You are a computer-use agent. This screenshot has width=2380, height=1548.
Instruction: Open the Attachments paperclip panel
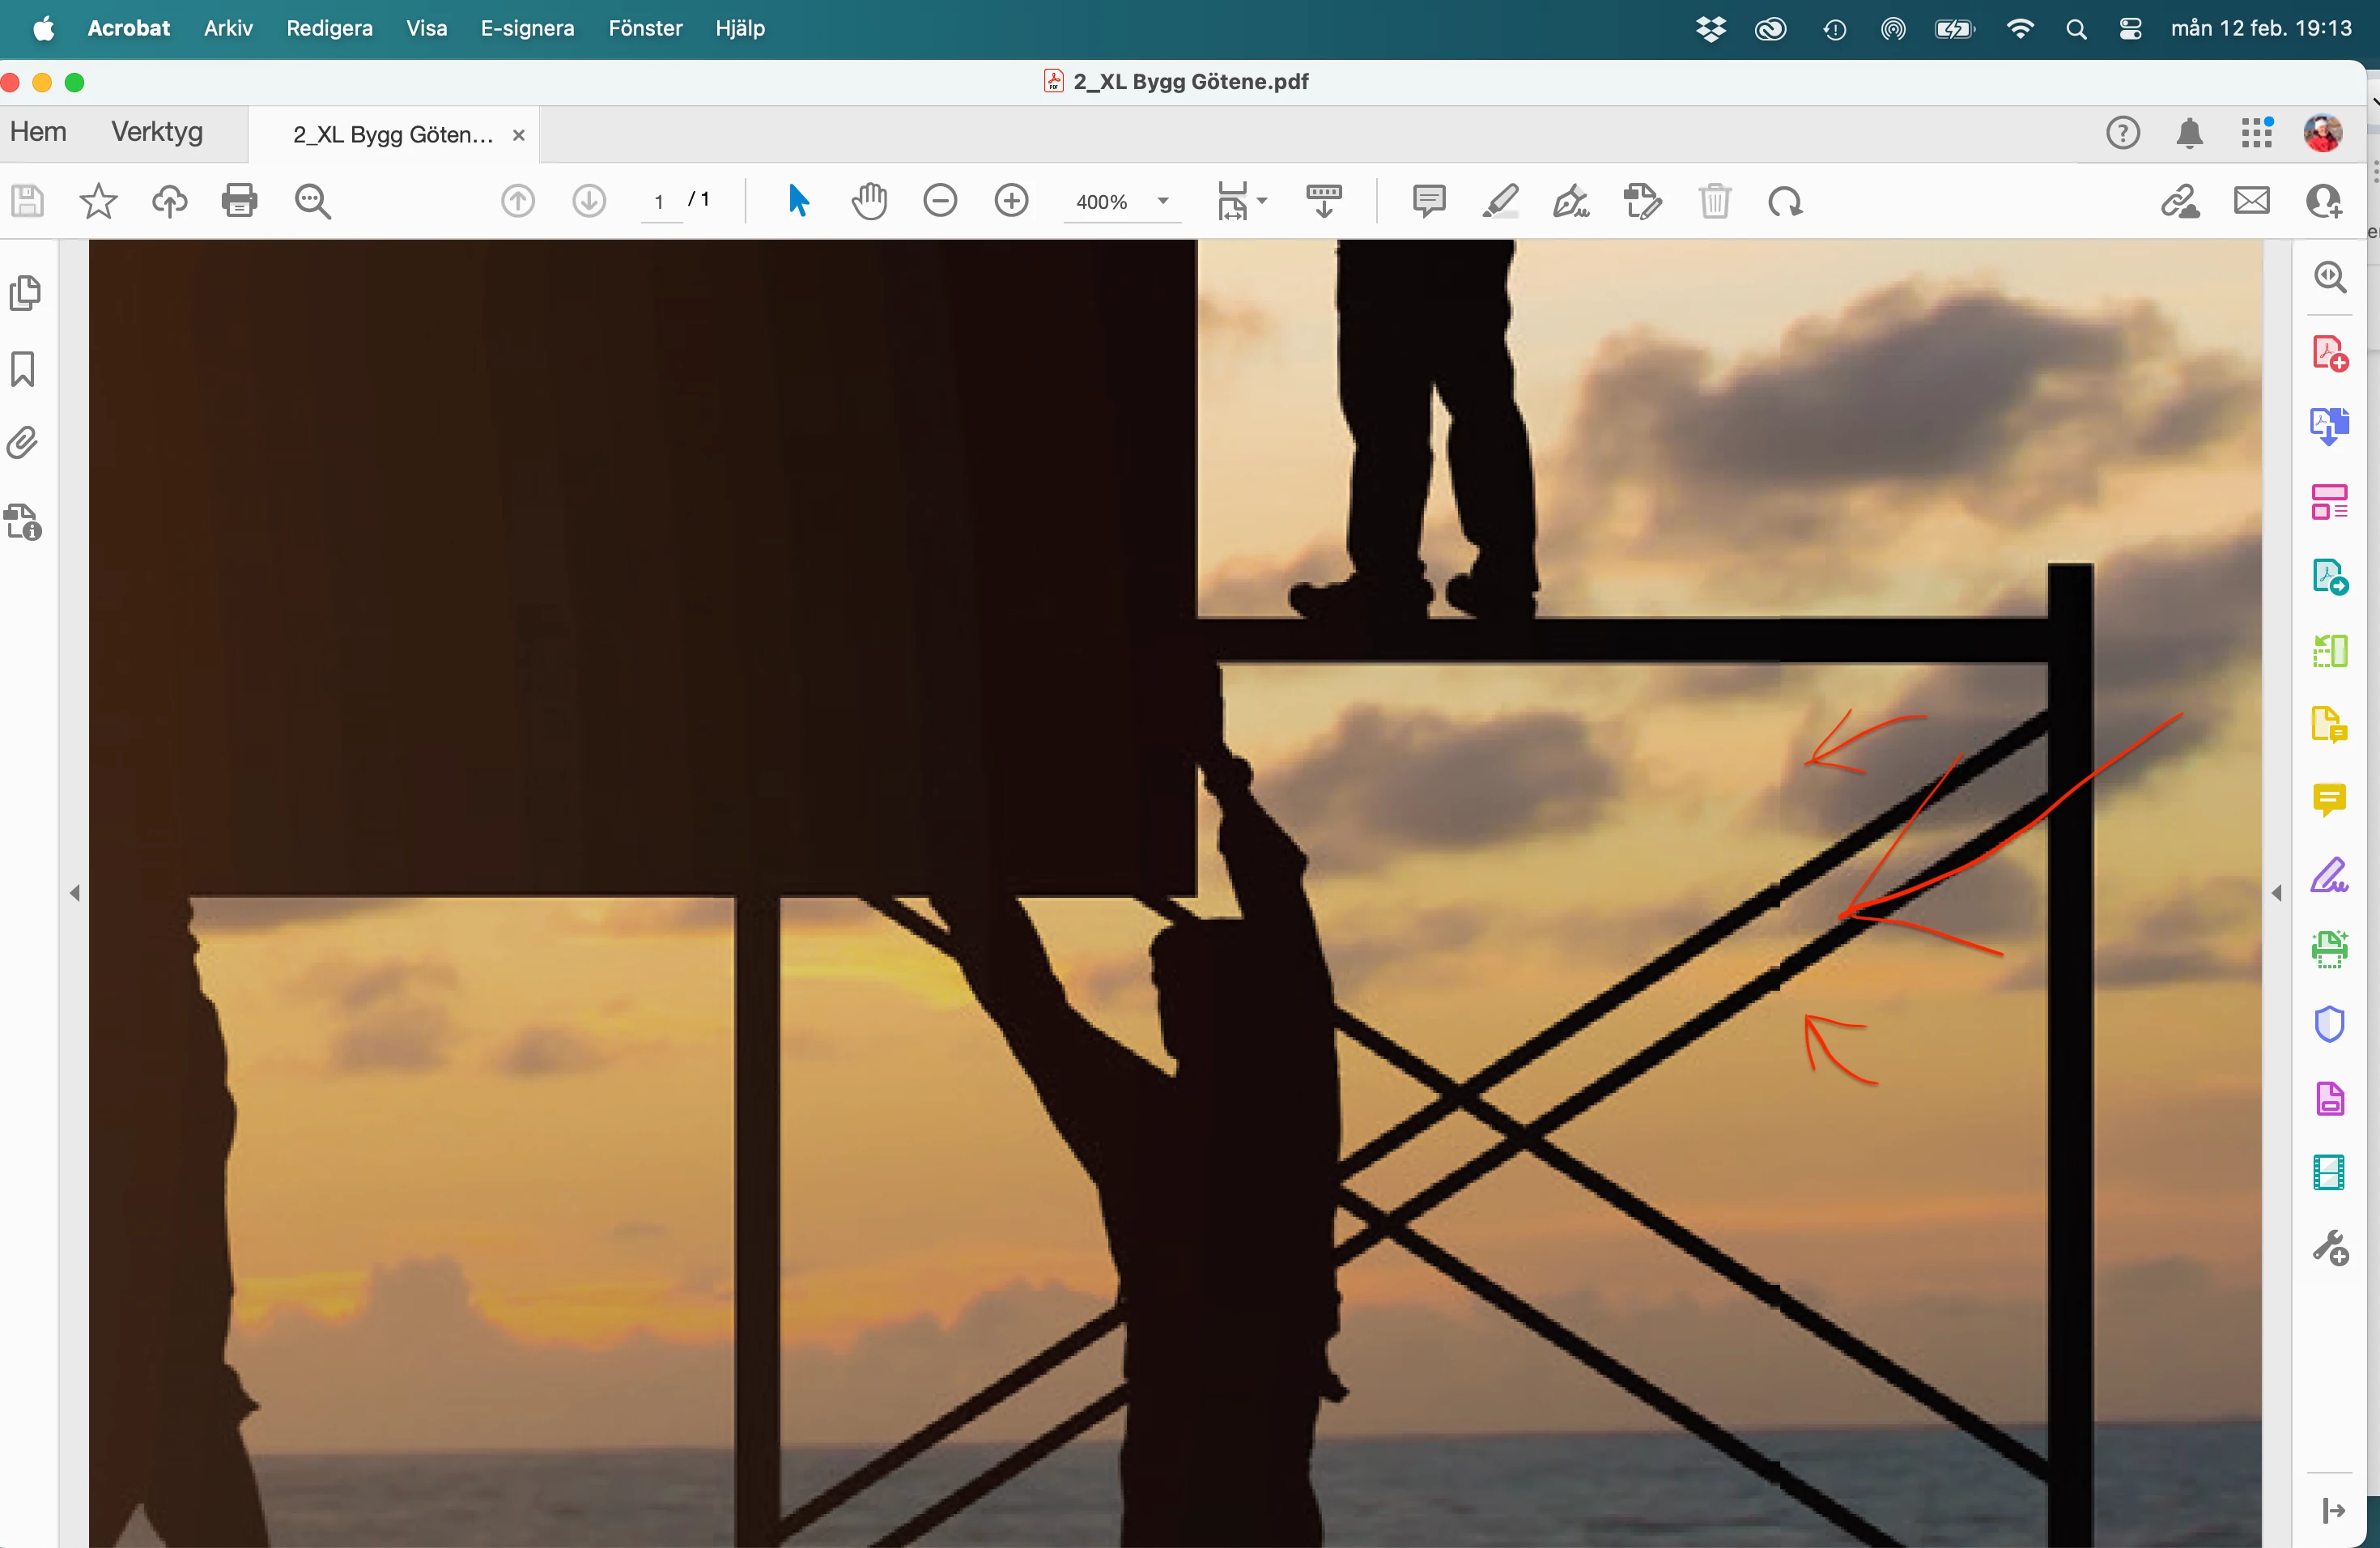(23, 443)
